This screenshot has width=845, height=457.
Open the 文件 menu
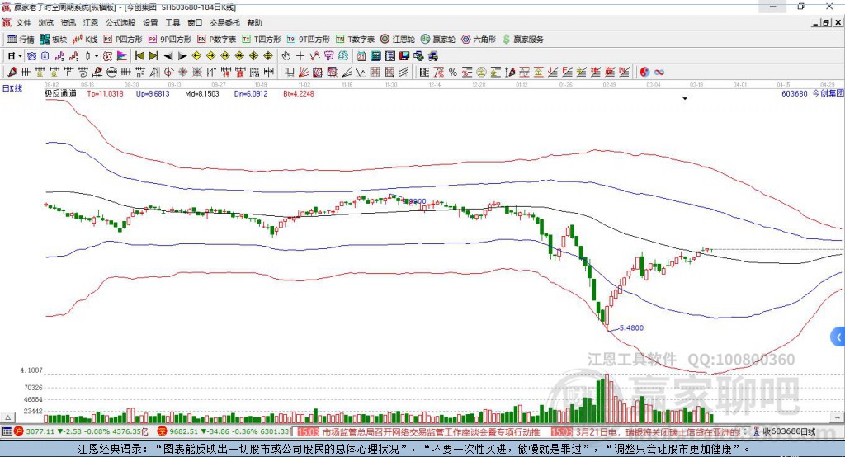23,22
